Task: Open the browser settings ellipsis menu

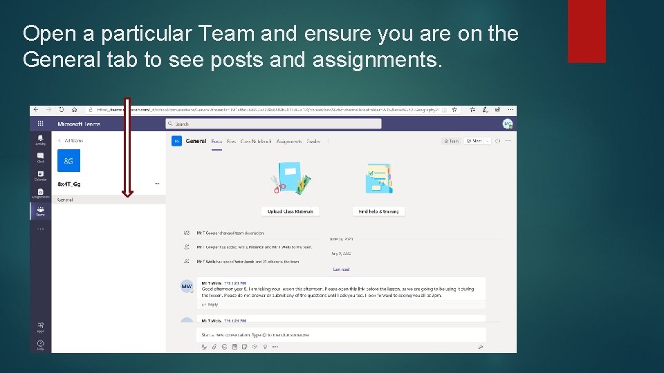Action: pos(510,110)
